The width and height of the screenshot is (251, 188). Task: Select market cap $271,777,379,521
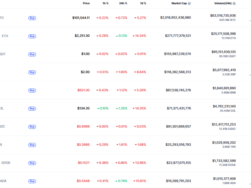[178, 36]
